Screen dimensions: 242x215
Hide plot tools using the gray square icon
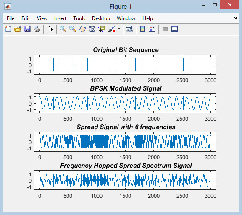pyautogui.click(x=165, y=29)
